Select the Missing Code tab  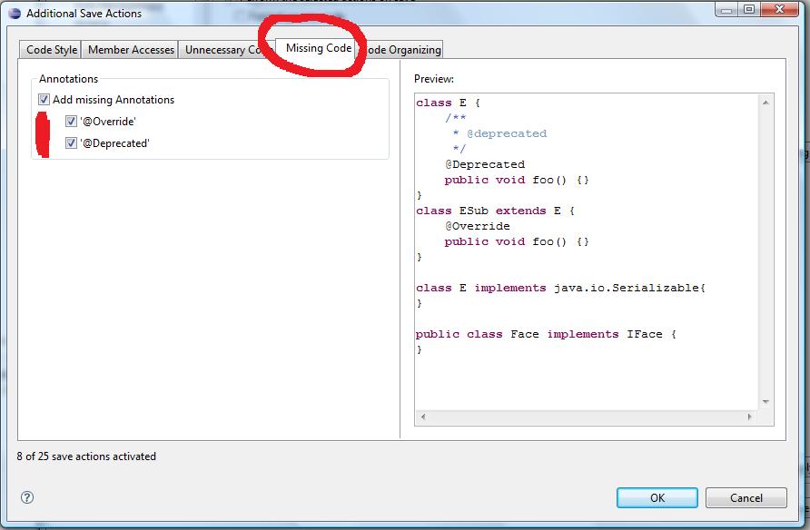click(x=318, y=48)
